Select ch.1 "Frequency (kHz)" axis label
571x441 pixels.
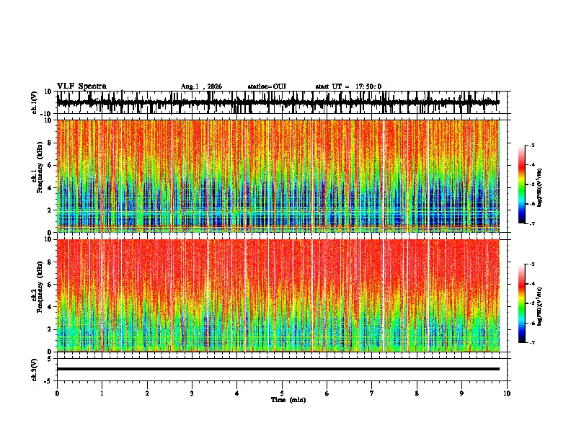coord(40,167)
